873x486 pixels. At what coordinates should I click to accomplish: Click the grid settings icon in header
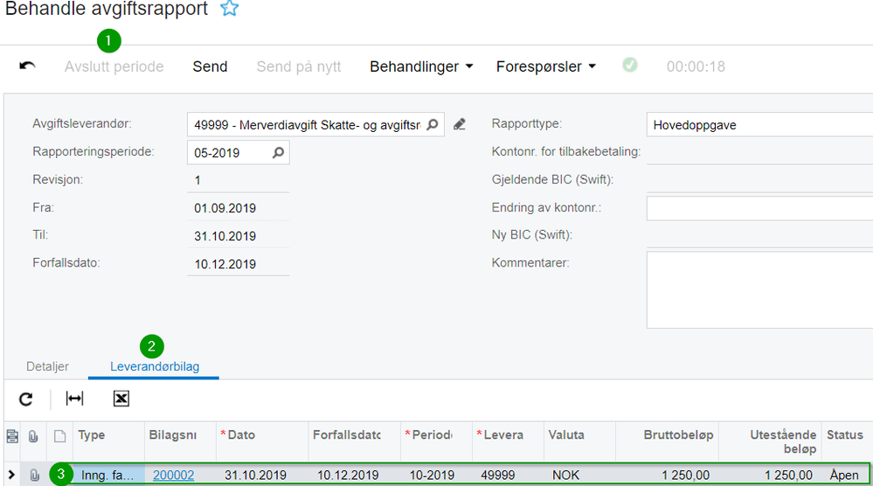click(x=12, y=436)
